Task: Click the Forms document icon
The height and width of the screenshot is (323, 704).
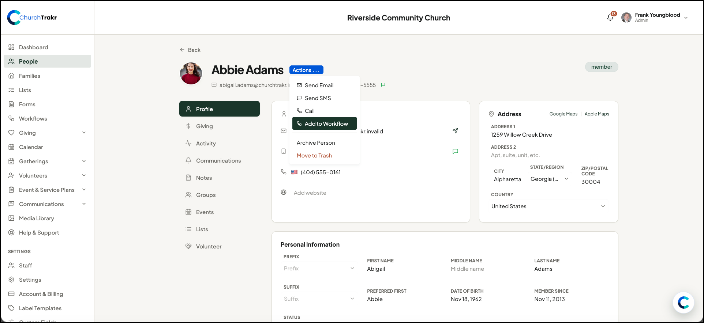Action: click(11, 104)
